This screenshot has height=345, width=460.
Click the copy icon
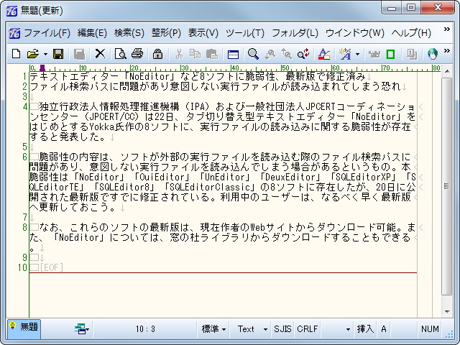coord(195,54)
